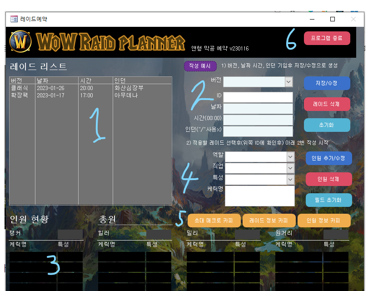Image resolution: width=368 pixels, height=291 pixels.
Task: Click the 케릭명 text box
Action: coord(260,196)
